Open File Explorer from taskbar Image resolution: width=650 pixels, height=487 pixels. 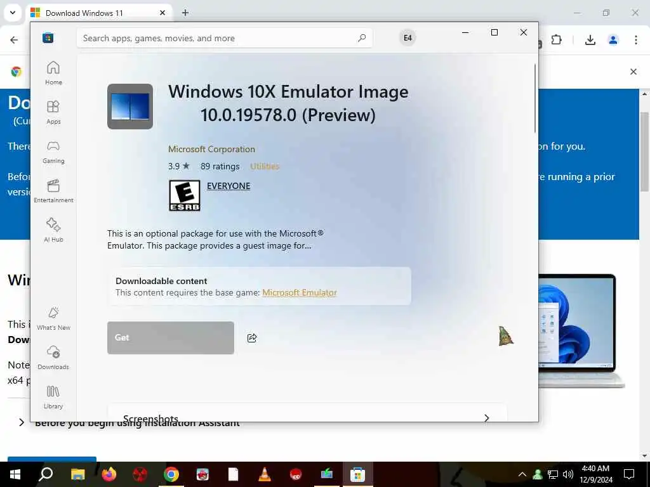pyautogui.click(x=77, y=474)
